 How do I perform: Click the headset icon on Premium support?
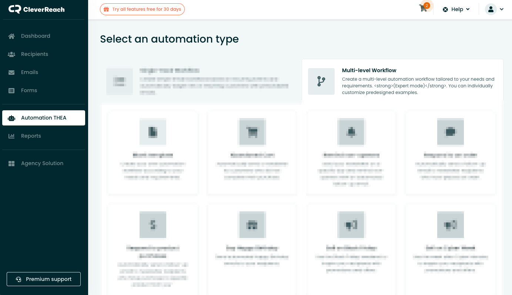pos(18,279)
